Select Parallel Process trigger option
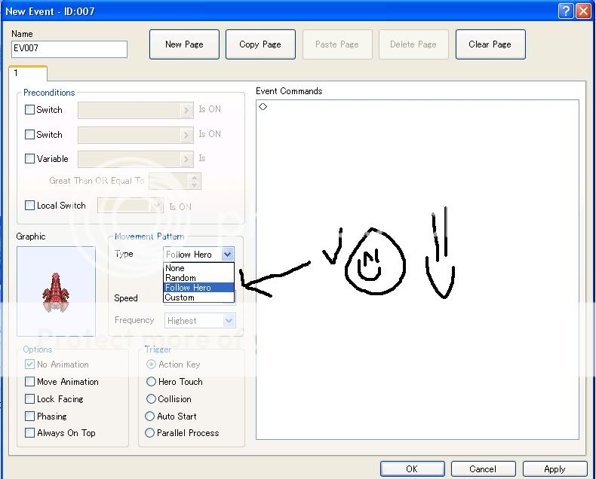This screenshot has width=596, height=479. tap(151, 433)
